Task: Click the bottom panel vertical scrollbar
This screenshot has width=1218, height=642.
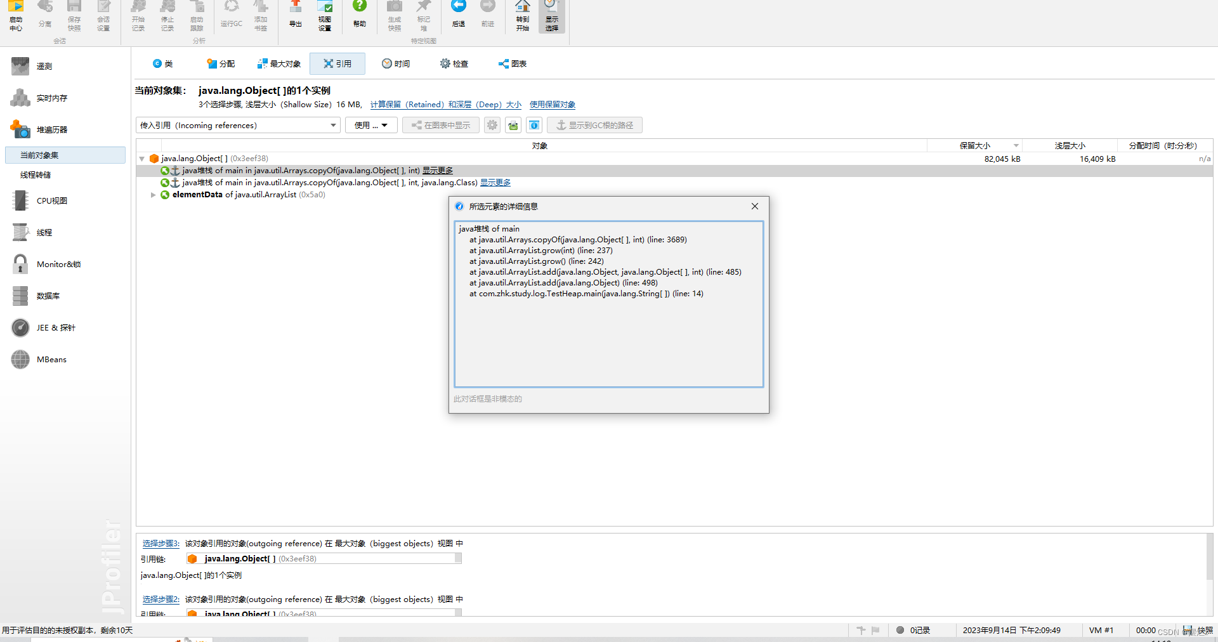Action: (x=1210, y=556)
